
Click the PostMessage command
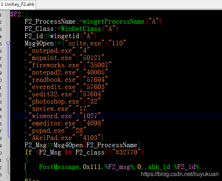point(59,167)
